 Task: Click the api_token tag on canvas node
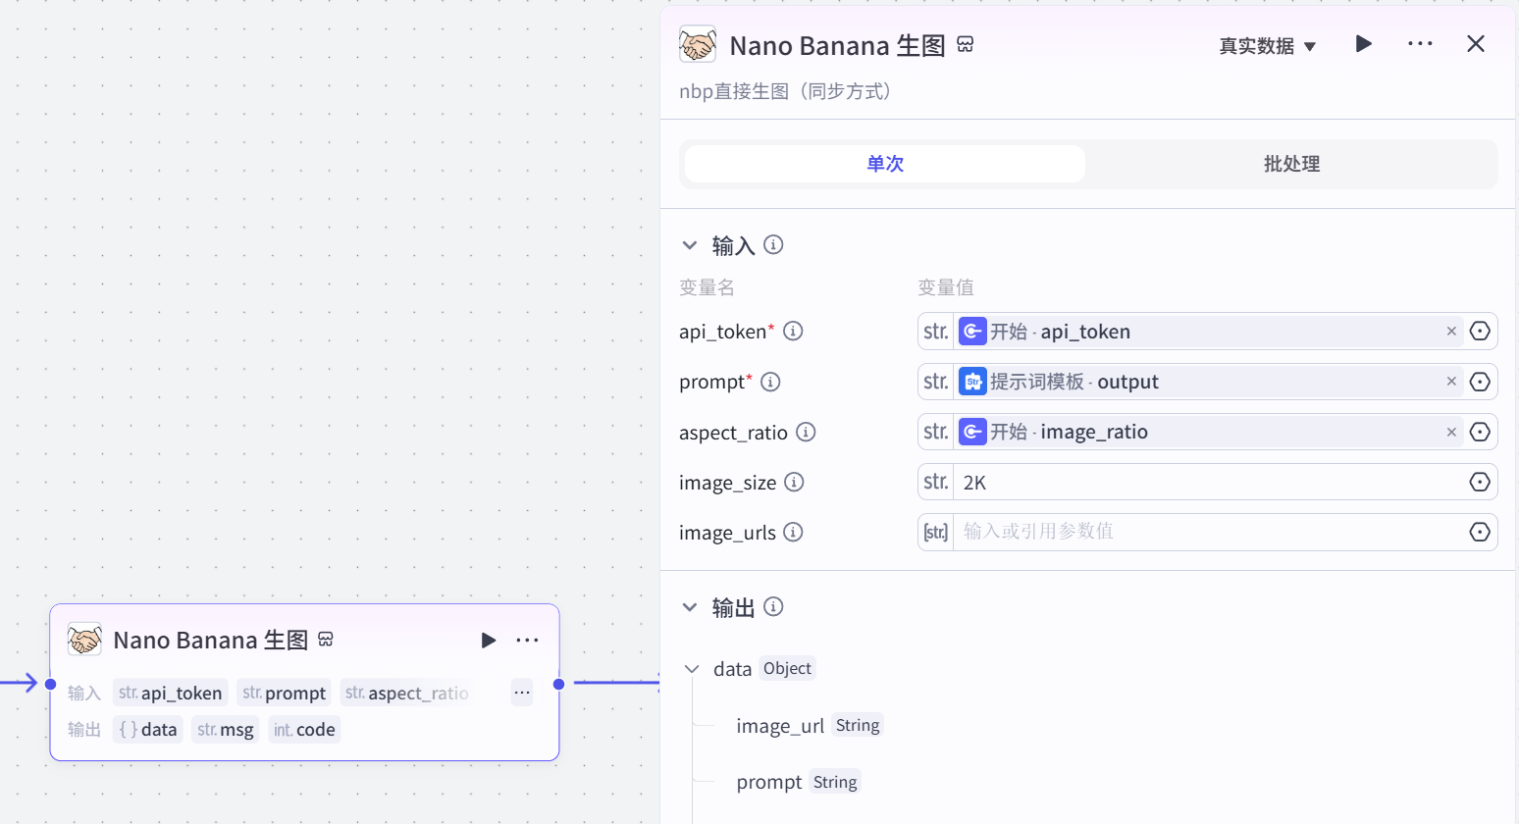pos(171,693)
